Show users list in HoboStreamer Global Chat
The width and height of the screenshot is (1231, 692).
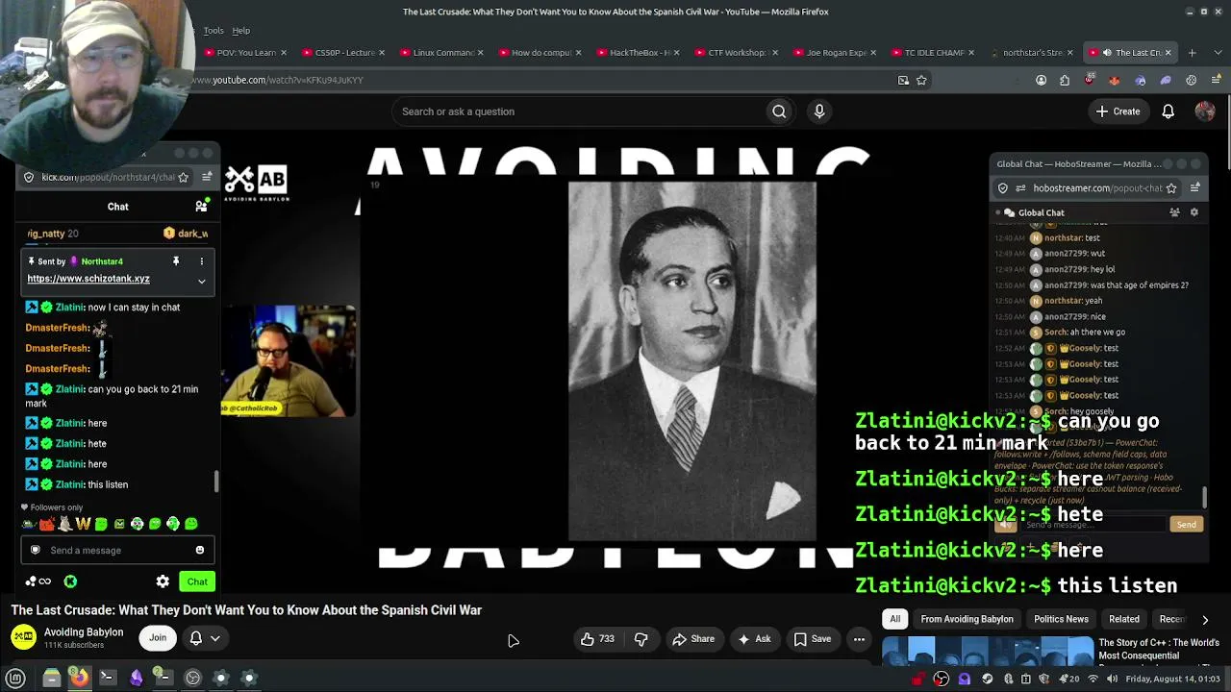(x=1174, y=212)
